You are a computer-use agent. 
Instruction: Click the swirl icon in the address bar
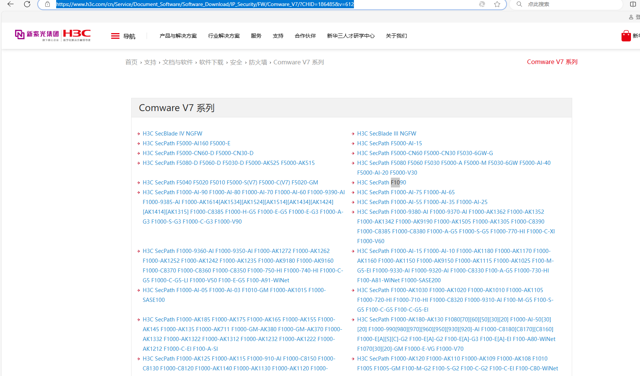[482, 4]
